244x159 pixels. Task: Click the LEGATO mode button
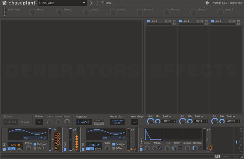coord(99,120)
